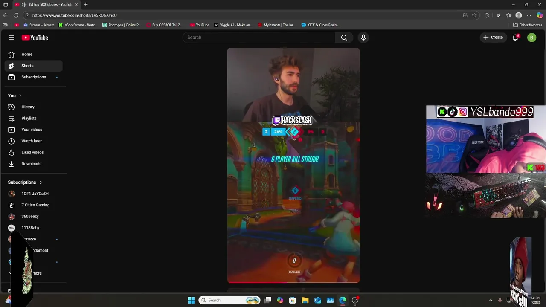Click the YouTube logo
546x307 pixels.
pos(35,38)
